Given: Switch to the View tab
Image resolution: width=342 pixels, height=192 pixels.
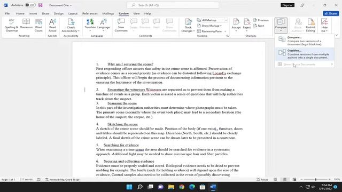Looking at the screenshot, I should click(136, 13).
